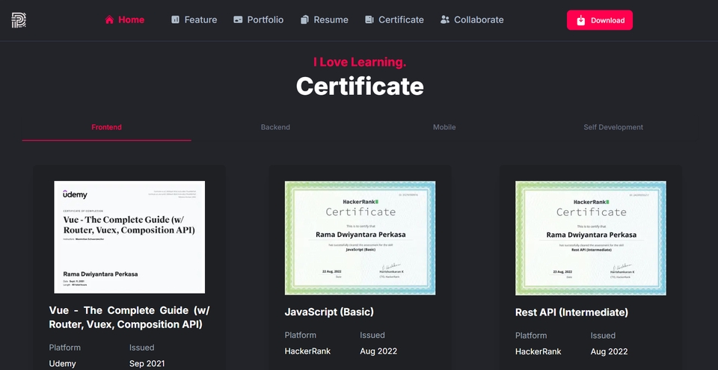Switch to the Self Development tab
This screenshot has height=370, width=718.
click(613, 127)
